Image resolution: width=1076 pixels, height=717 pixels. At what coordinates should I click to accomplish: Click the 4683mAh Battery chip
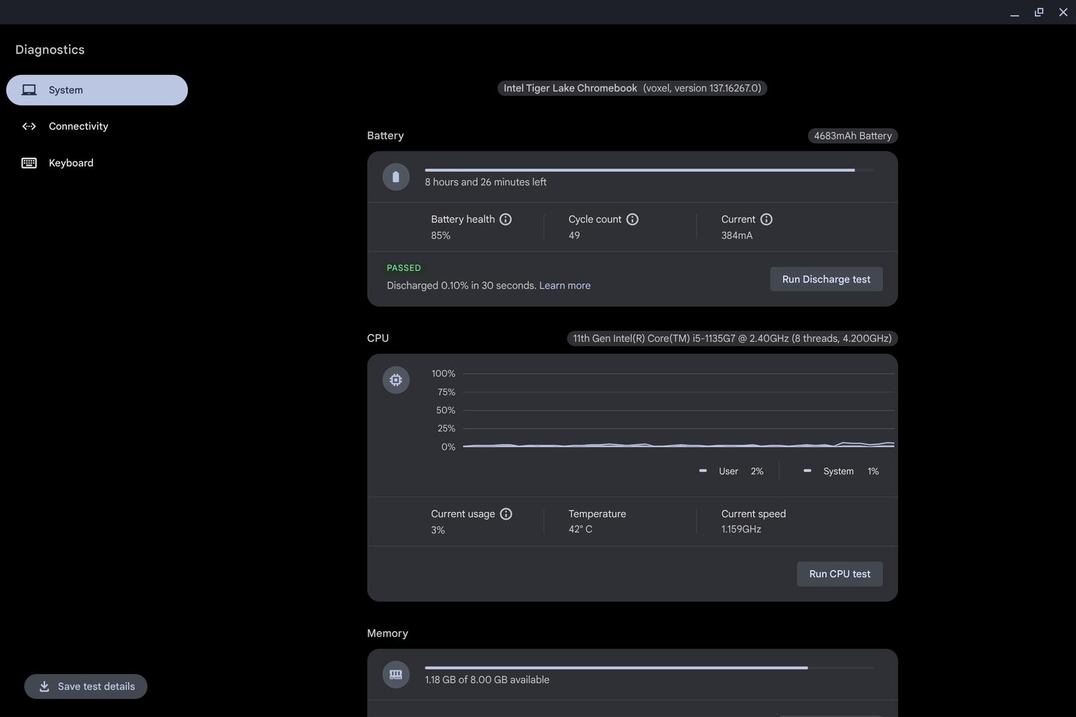[x=853, y=135]
